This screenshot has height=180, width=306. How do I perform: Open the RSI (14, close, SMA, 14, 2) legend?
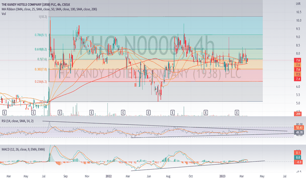(x=17, y=121)
